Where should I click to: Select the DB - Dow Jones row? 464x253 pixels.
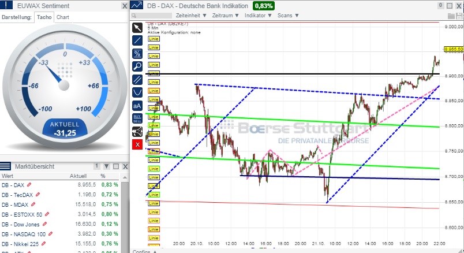[60, 224]
